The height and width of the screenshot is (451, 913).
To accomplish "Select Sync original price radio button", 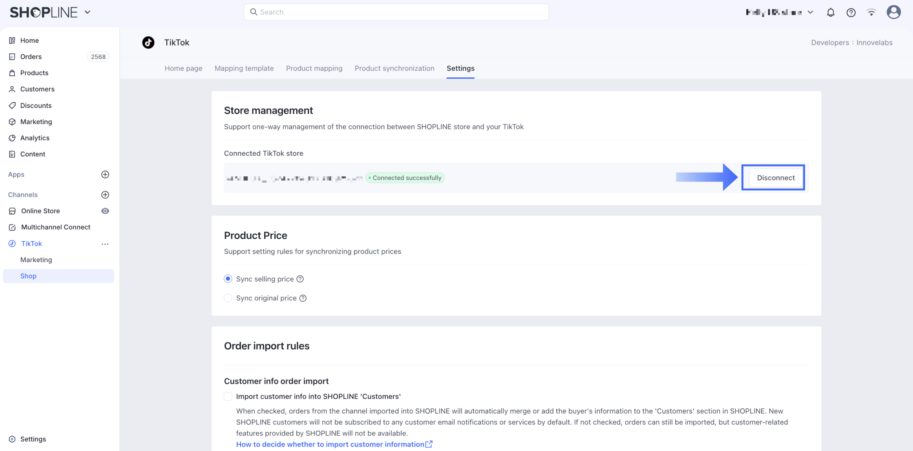I will tap(228, 298).
